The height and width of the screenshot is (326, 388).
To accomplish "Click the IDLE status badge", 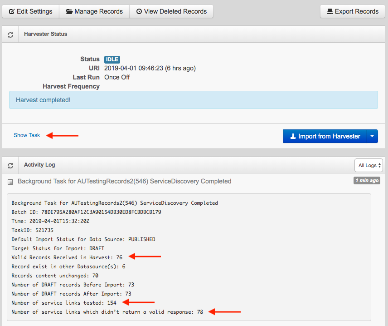I will pyautogui.click(x=112, y=59).
